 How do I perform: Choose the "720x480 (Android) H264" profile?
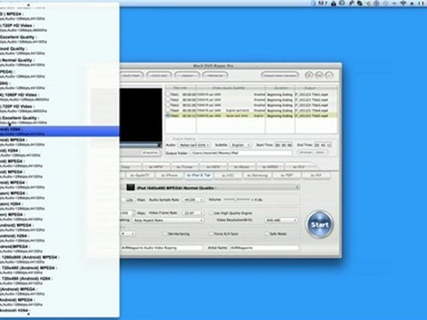click(x=27, y=281)
